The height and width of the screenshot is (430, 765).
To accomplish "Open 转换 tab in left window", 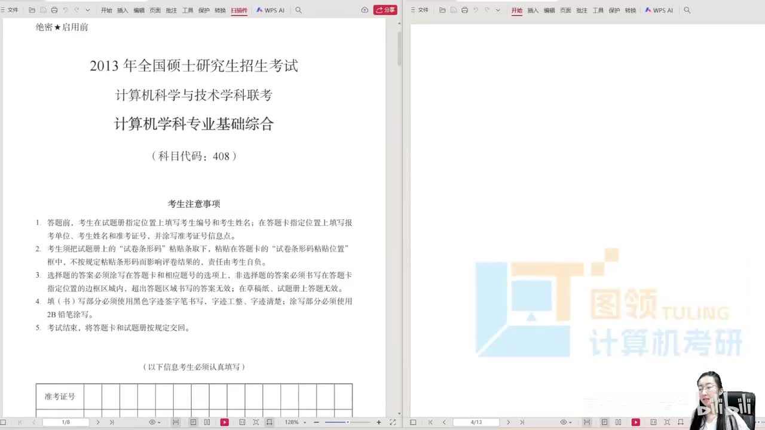I will [x=220, y=10].
